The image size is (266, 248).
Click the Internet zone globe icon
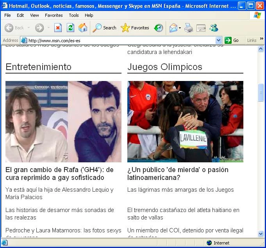pos(209,243)
